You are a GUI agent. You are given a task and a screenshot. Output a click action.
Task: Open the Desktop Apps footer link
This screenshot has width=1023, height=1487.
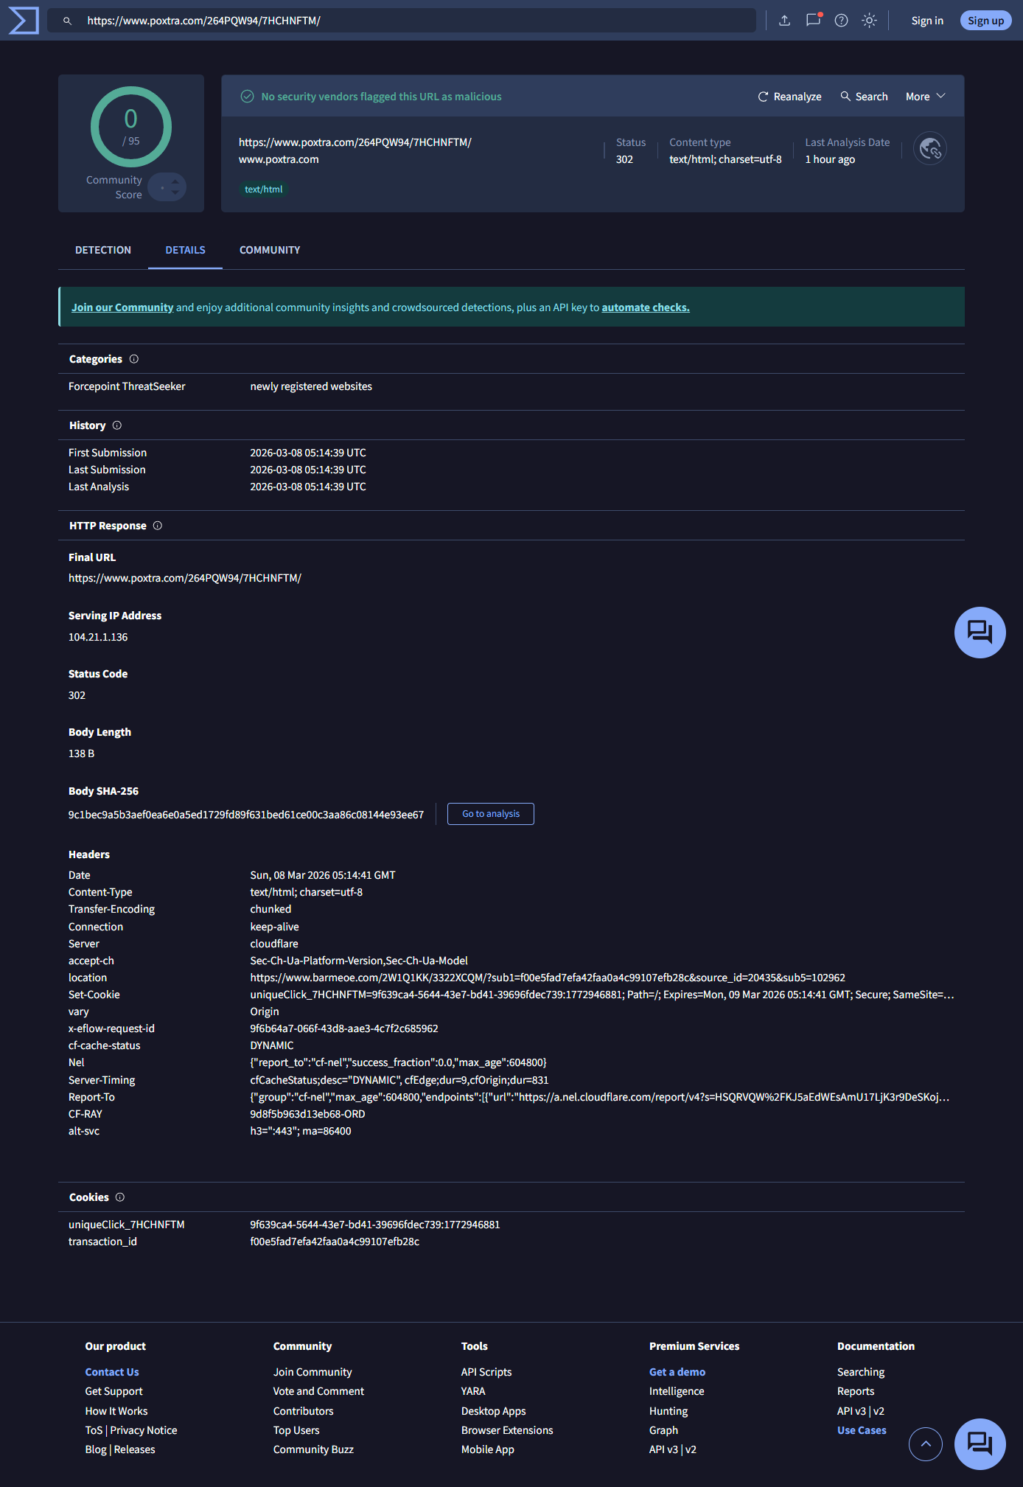point(493,1411)
